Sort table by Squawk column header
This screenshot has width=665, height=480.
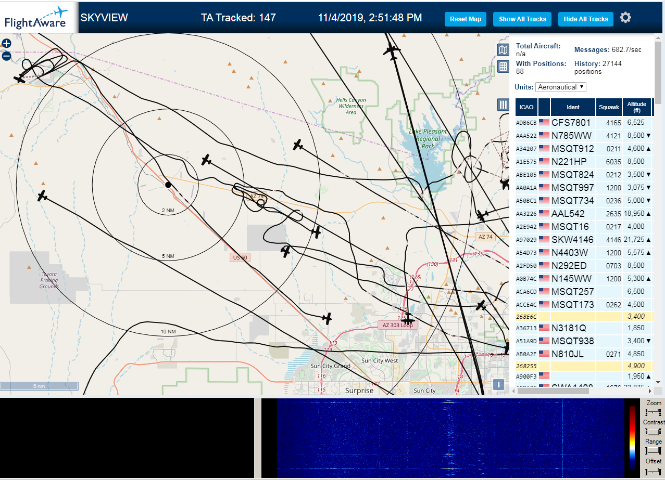pyautogui.click(x=609, y=107)
